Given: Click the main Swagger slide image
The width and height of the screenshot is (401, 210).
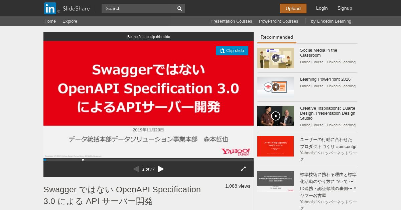Looking at the screenshot, I should click(x=148, y=99).
